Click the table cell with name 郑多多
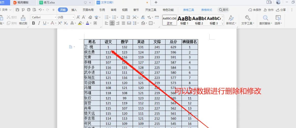 [92, 67]
